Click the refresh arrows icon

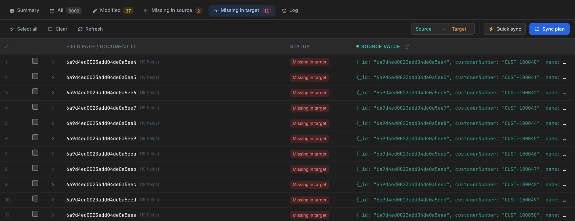point(80,29)
